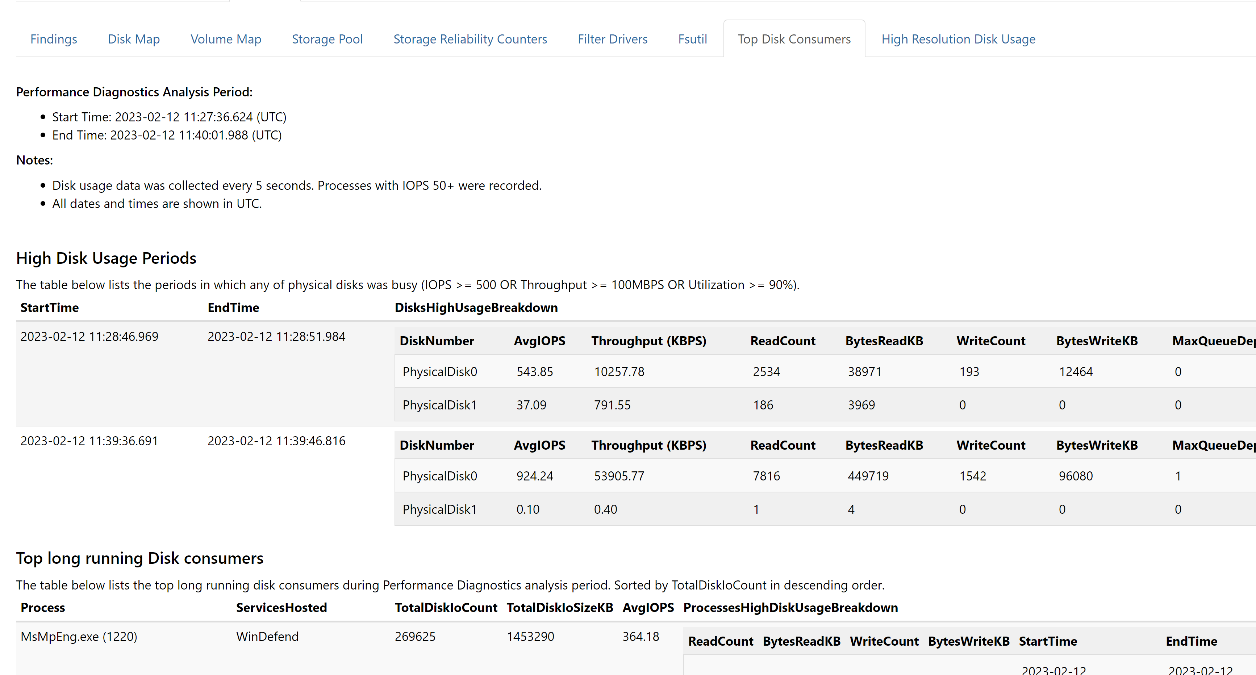1256x675 pixels.
Task: Click the Throughput (KBPS) column header
Action: [x=648, y=341]
